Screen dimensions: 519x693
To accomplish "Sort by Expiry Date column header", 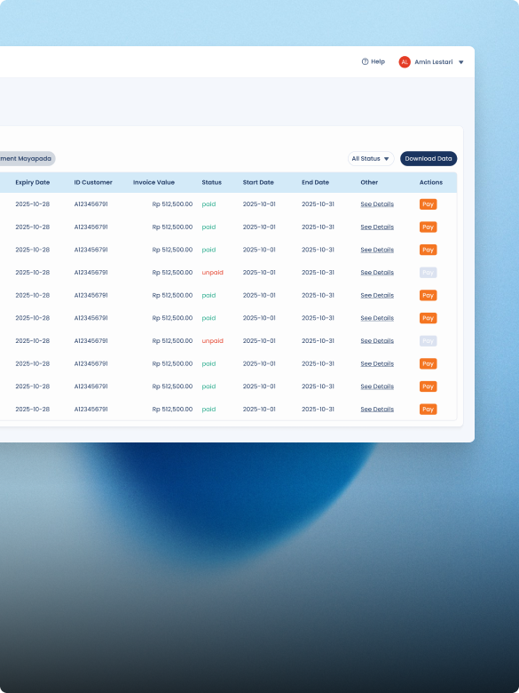I will [x=33, y=182].
